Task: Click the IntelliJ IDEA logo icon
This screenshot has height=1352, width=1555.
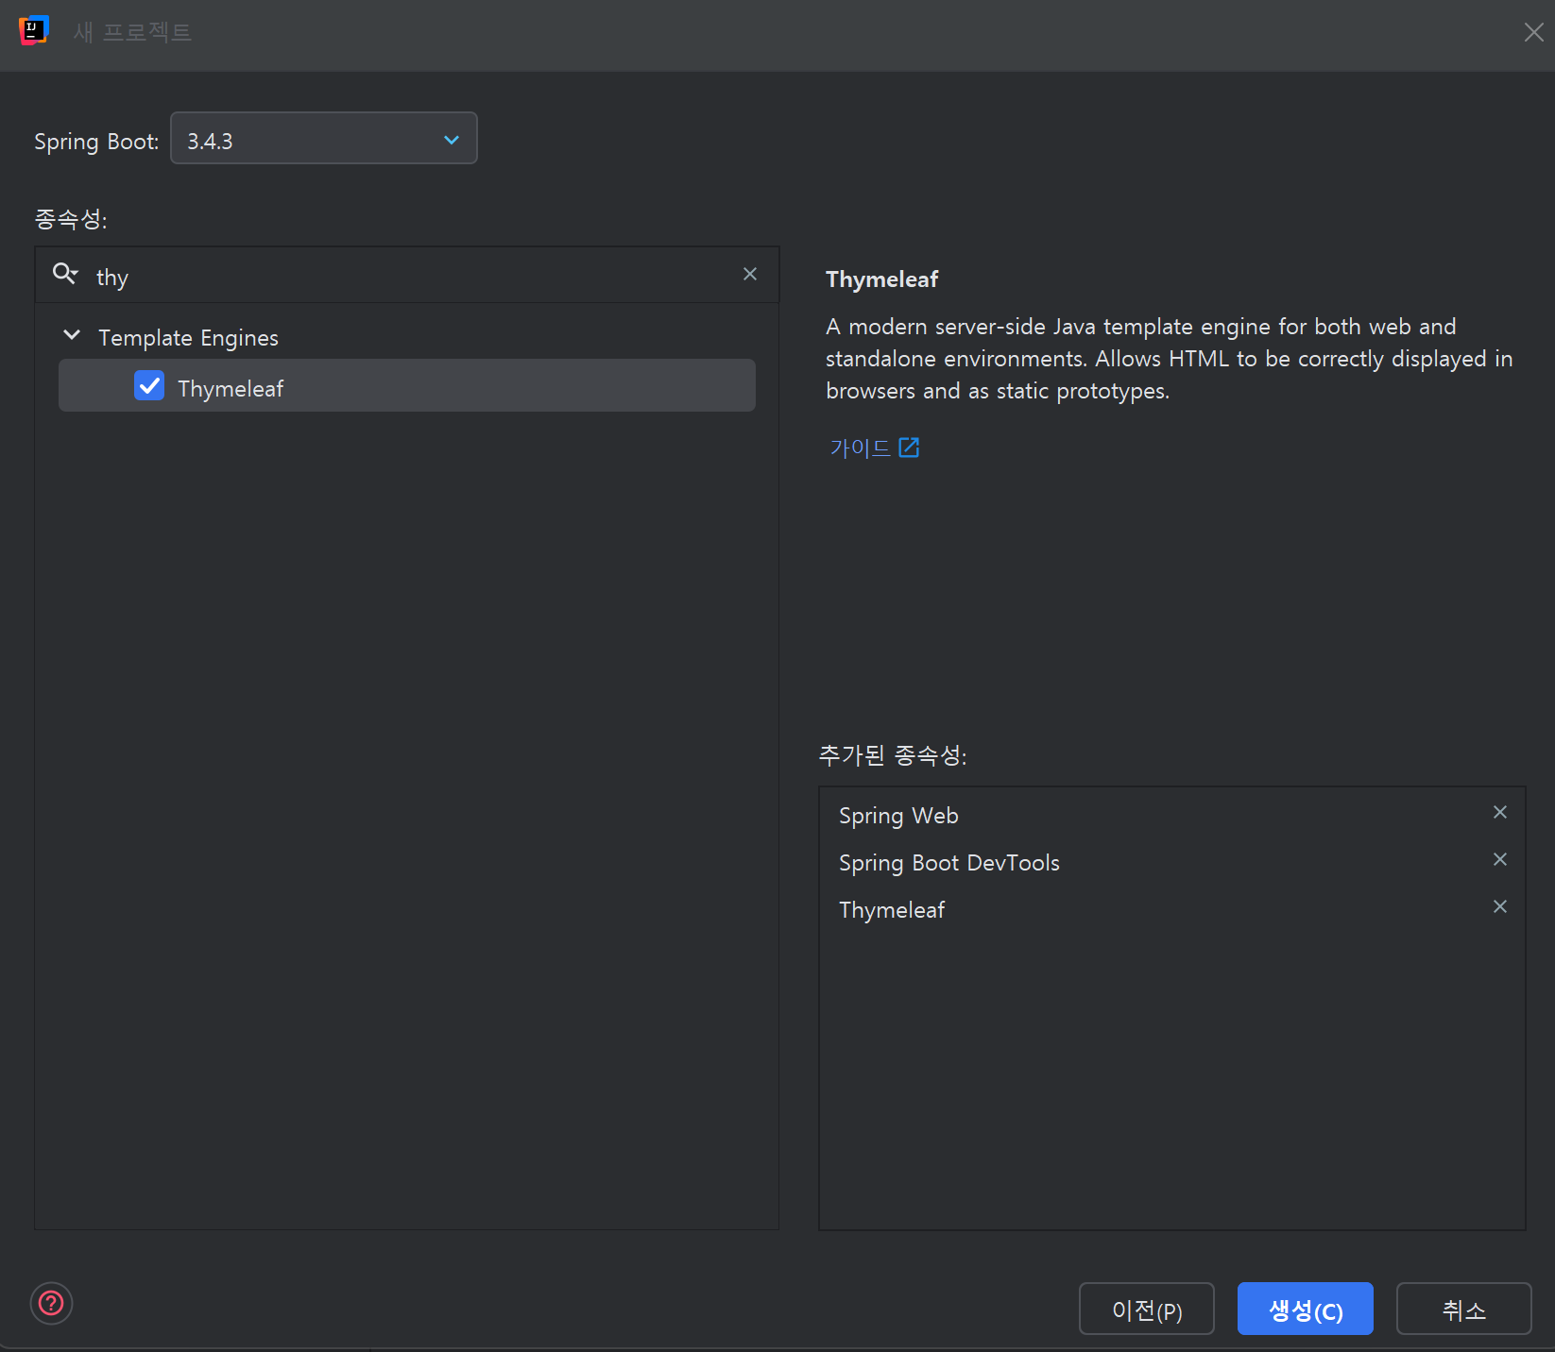Action: click(x=33, y=31)
